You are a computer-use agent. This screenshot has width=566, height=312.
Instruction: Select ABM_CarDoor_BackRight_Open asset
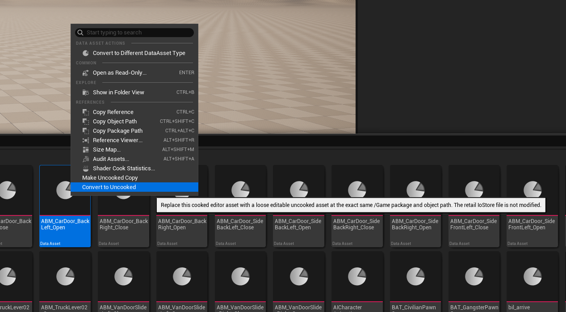pyautogui.click(x=182, y=206)
